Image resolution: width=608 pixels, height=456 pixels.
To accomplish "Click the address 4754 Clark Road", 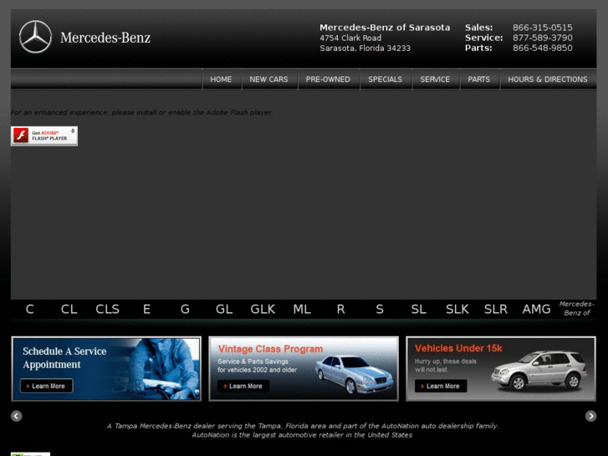I will pyautogui.click(x=350, y=38).
